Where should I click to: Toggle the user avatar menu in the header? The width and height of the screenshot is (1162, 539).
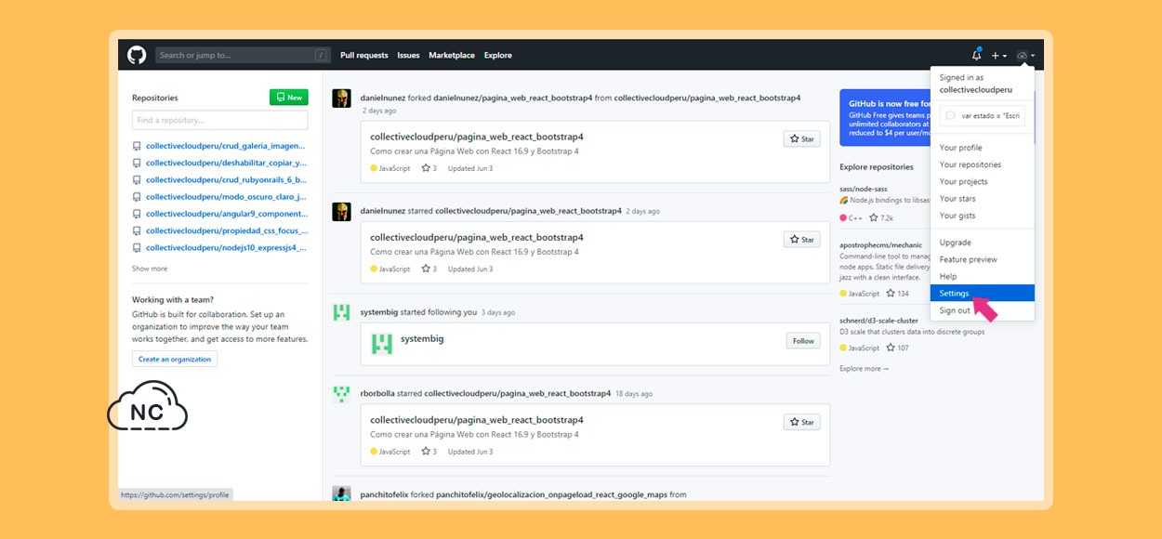[1025, 56]
